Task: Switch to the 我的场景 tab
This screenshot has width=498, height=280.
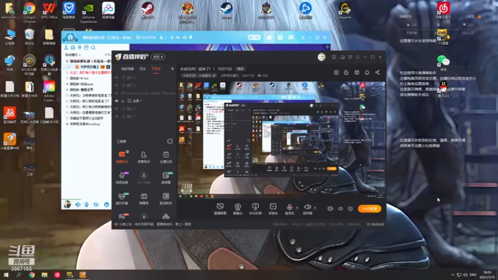Action: coord(128,69)
